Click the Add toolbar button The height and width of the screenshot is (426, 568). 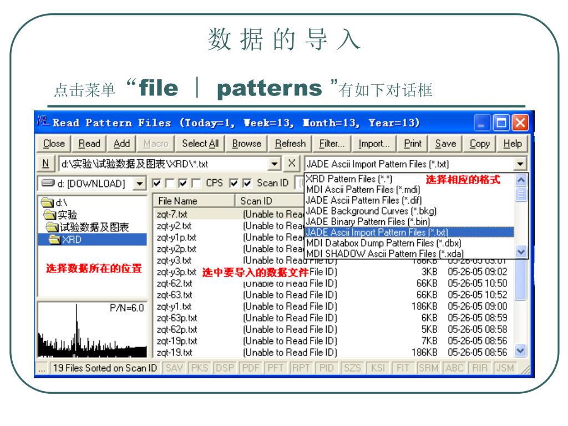(121, 144)
